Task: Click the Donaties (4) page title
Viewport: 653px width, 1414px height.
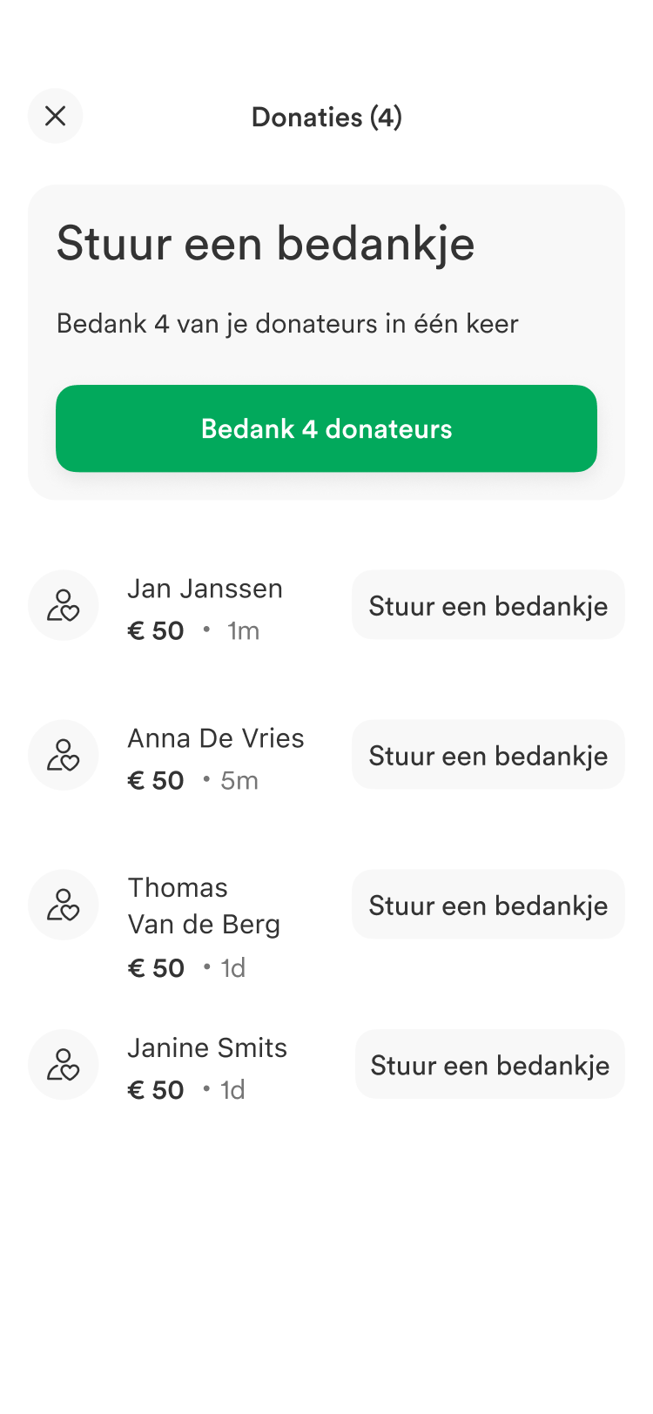Action: coord(326,117)
